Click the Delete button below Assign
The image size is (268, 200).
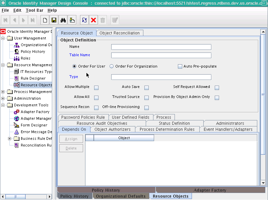71,148
